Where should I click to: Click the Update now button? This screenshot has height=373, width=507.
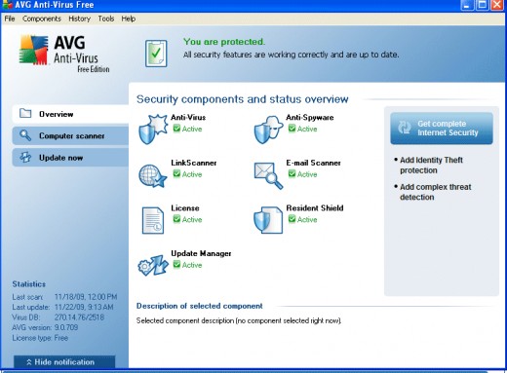tap(70, 158)
